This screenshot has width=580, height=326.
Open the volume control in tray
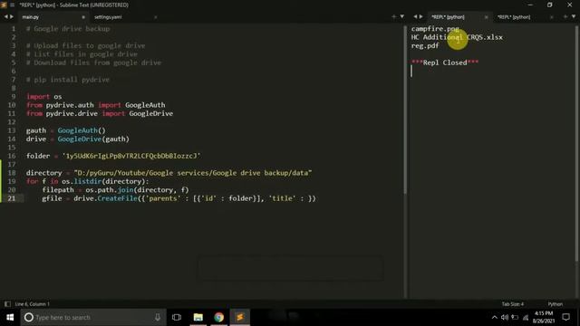coord(505,317)
